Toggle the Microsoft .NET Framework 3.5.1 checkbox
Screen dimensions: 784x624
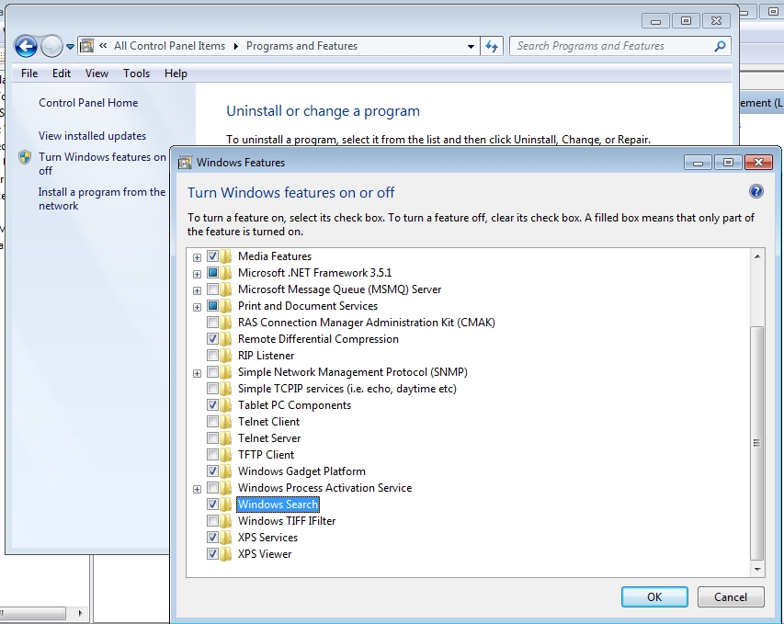pyautogui.click(x=212, y=273)
